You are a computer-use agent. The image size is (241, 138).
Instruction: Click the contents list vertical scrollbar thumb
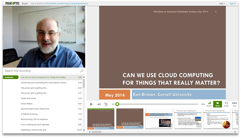tap(84, 83)
